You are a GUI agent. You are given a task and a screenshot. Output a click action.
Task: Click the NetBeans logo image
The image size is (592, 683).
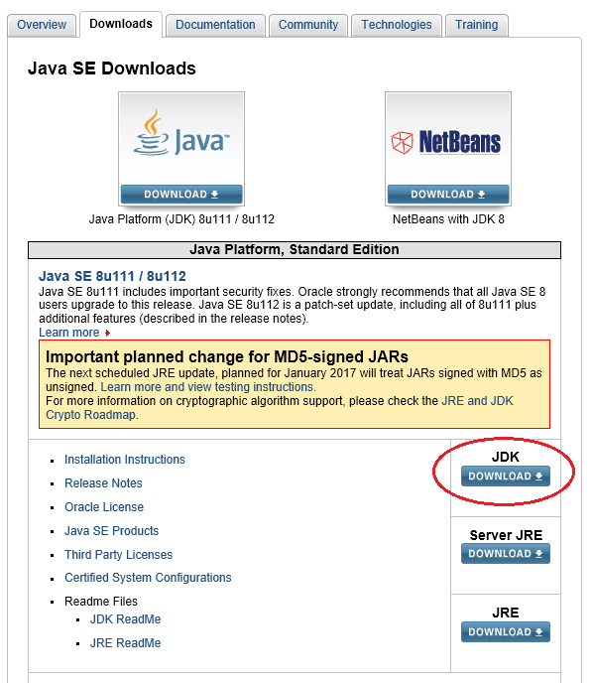click(x=448, y=139)
